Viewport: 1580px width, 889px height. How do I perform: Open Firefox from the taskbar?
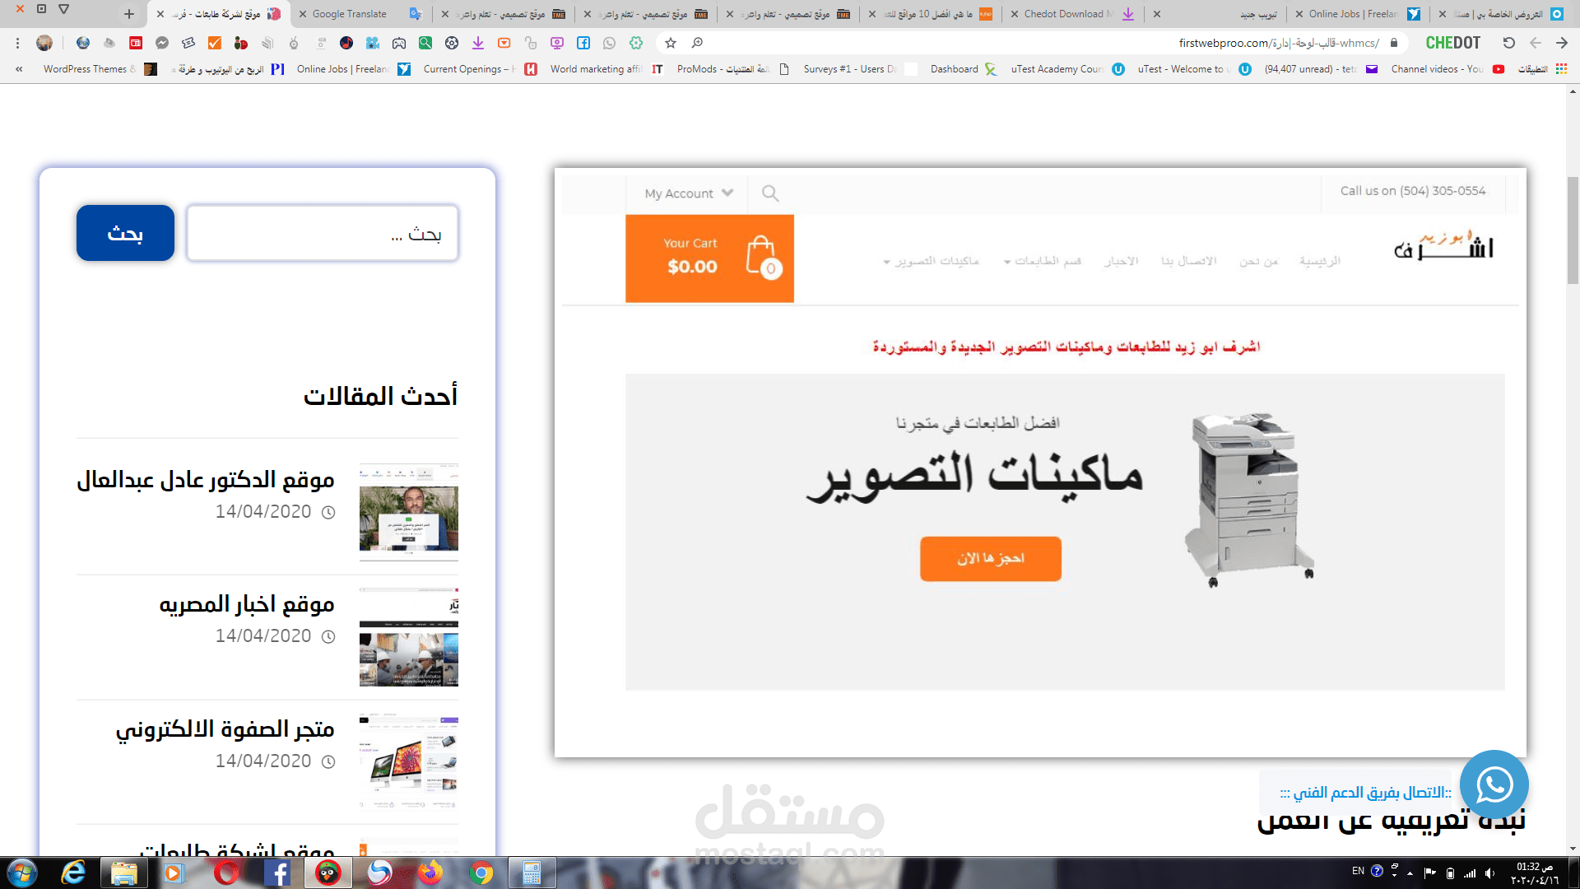430,873
